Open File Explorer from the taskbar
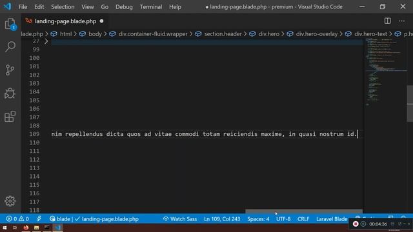 pyautogui.click(x=36, y=227)
